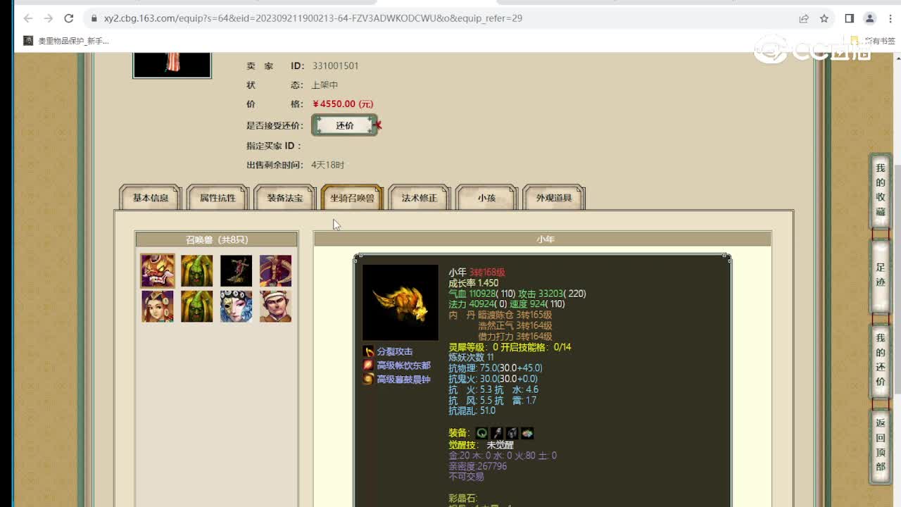Select the green-faced summon in the top row
The height and width of the screenshot is (507, 901).
197,270
